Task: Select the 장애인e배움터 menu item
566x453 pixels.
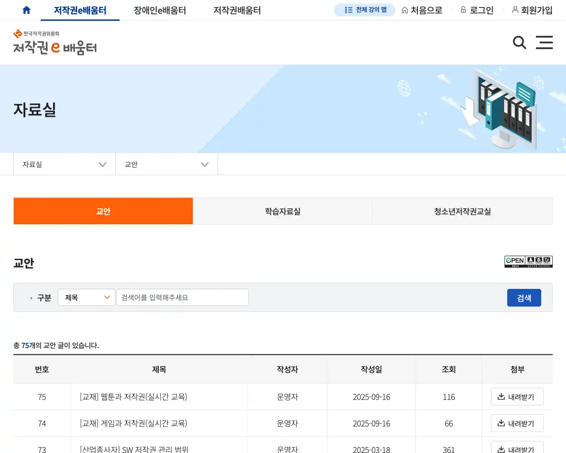Action: (159, 9)
